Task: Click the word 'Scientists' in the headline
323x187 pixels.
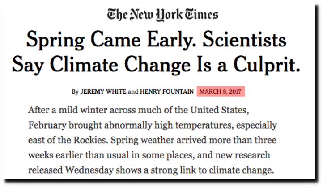Action: pos(245,39)
